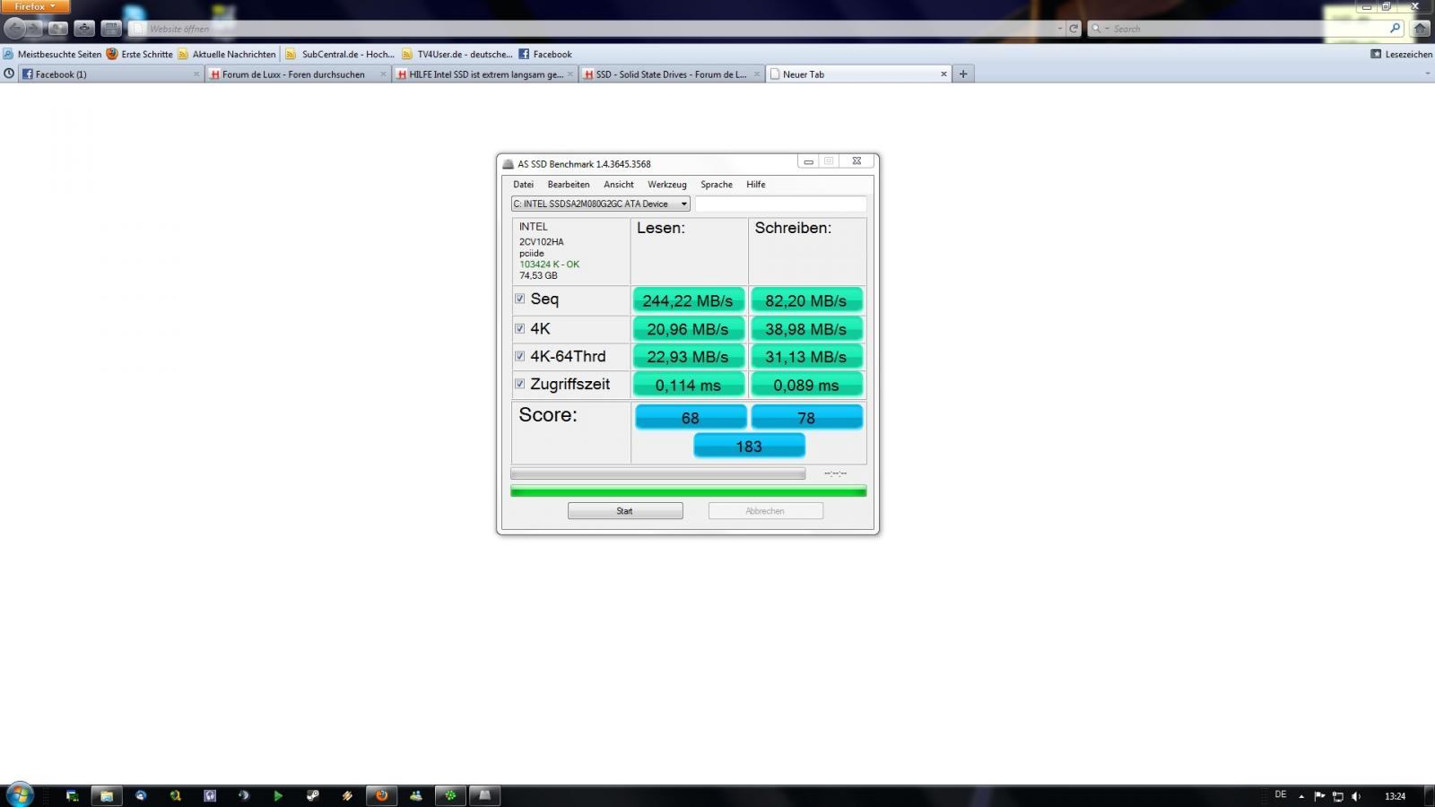This screenshot has width=1435, height=807.
Task: Click the blue magnifier search-go icon
Action: [x=1395, y=29]
